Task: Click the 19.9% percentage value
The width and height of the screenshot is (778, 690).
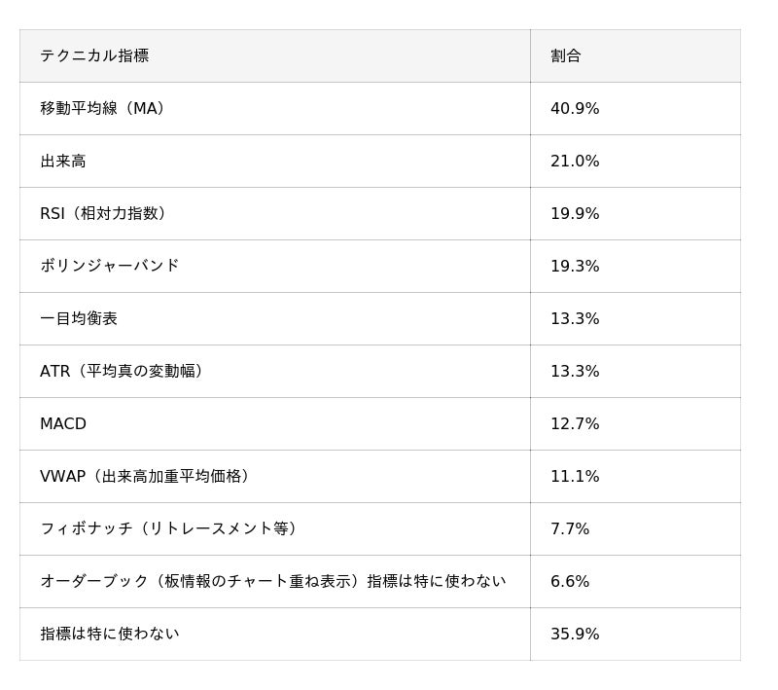Action: click(x=575, y=213)
